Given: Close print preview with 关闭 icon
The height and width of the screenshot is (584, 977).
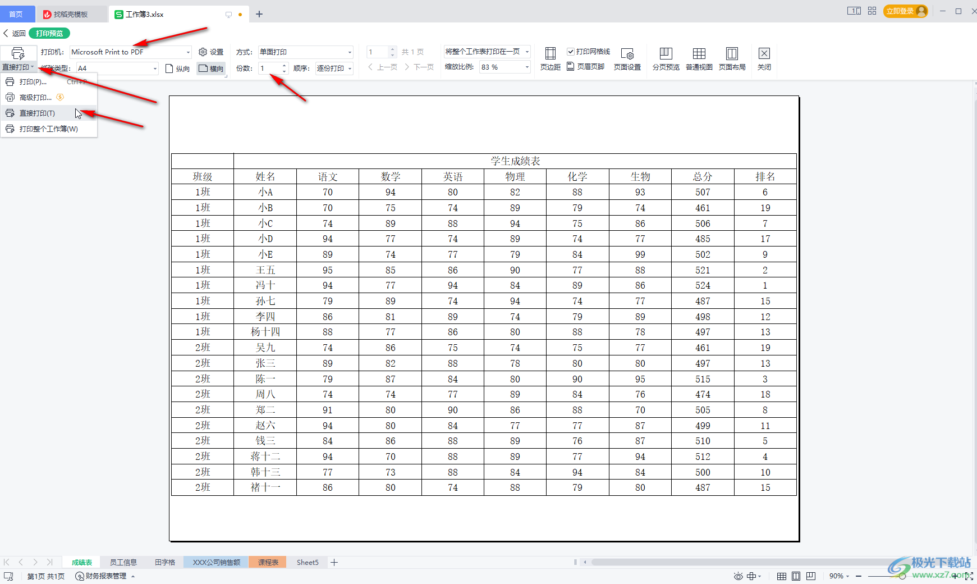Looking at the screenshot, I should 764,59.
